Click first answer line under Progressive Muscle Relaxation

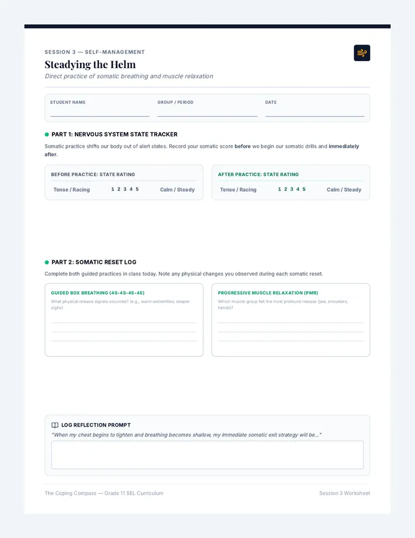[x=290, y=323]
